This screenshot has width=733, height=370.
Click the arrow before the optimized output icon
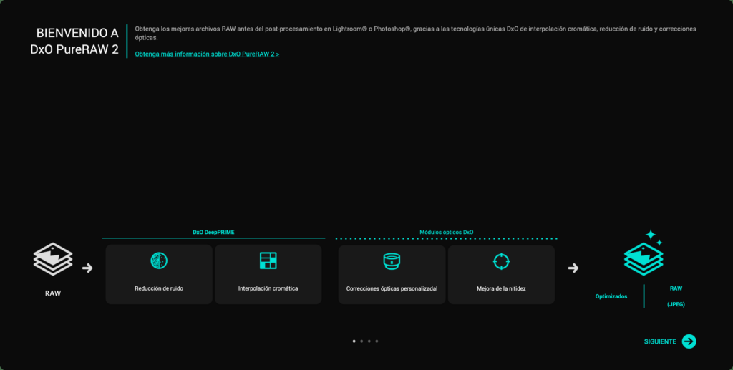click(x=573, y=268)
